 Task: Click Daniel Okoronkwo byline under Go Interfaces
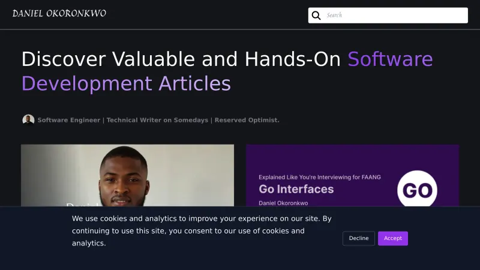283,203
